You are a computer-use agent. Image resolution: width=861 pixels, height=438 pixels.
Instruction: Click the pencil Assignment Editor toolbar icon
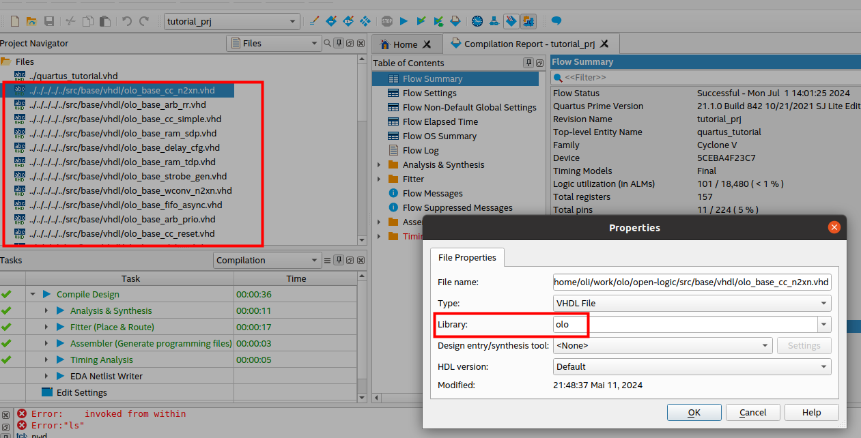(314, 21)
